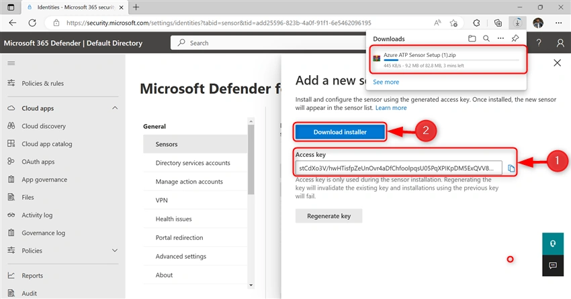
Task: Close the Identities browser tab
Action: click(122, 7)
